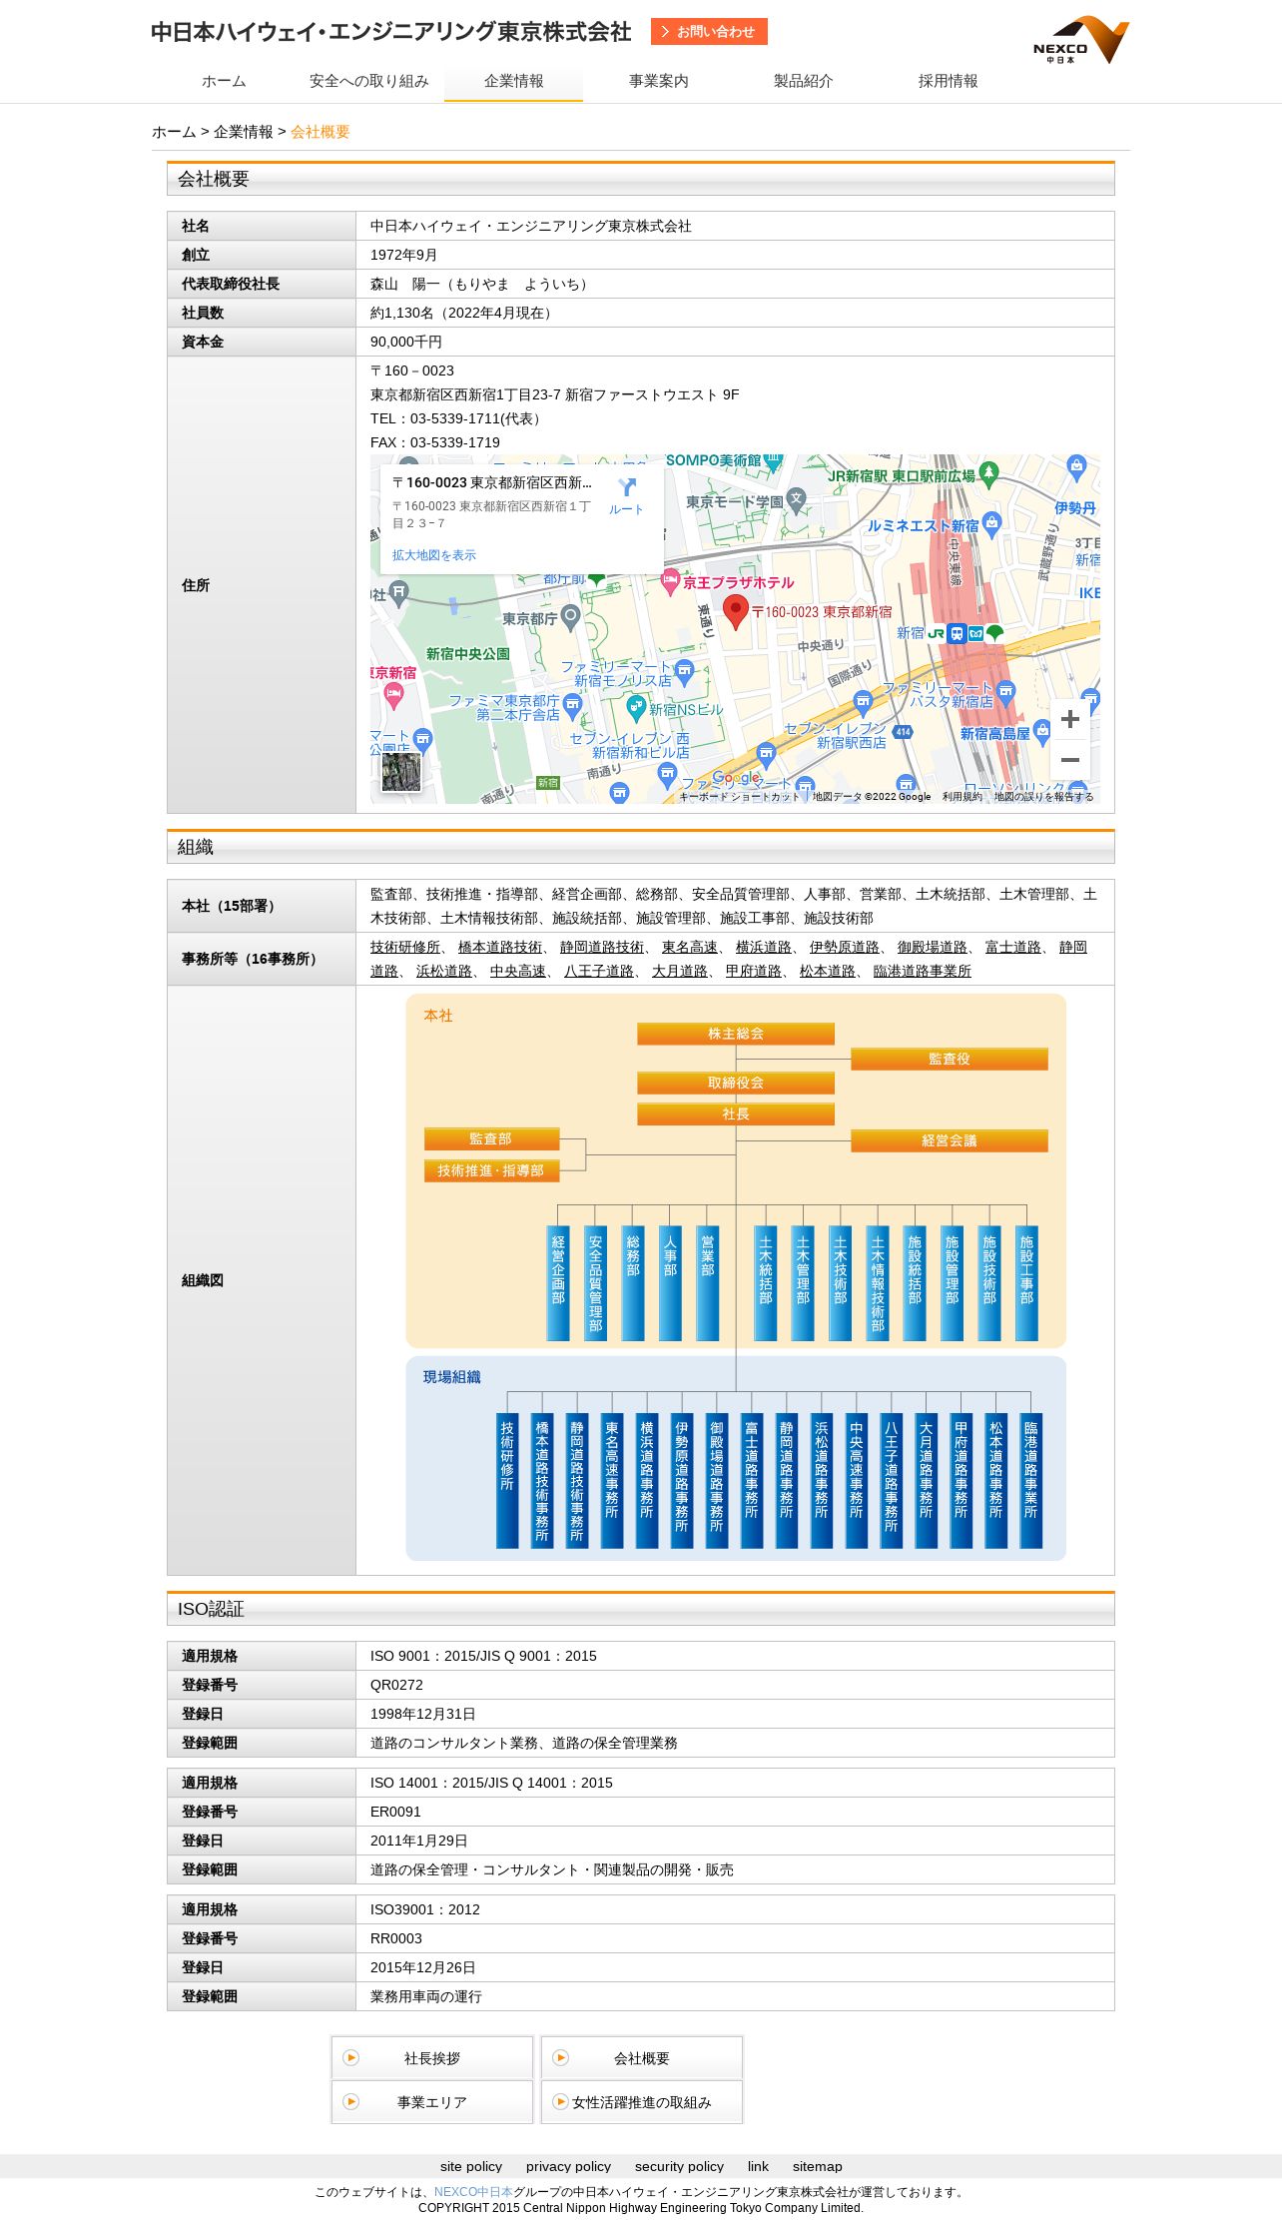The image size is (1282, 2220).
Task: Open the 伊勢原道路 office link
Action: point(845,947)
